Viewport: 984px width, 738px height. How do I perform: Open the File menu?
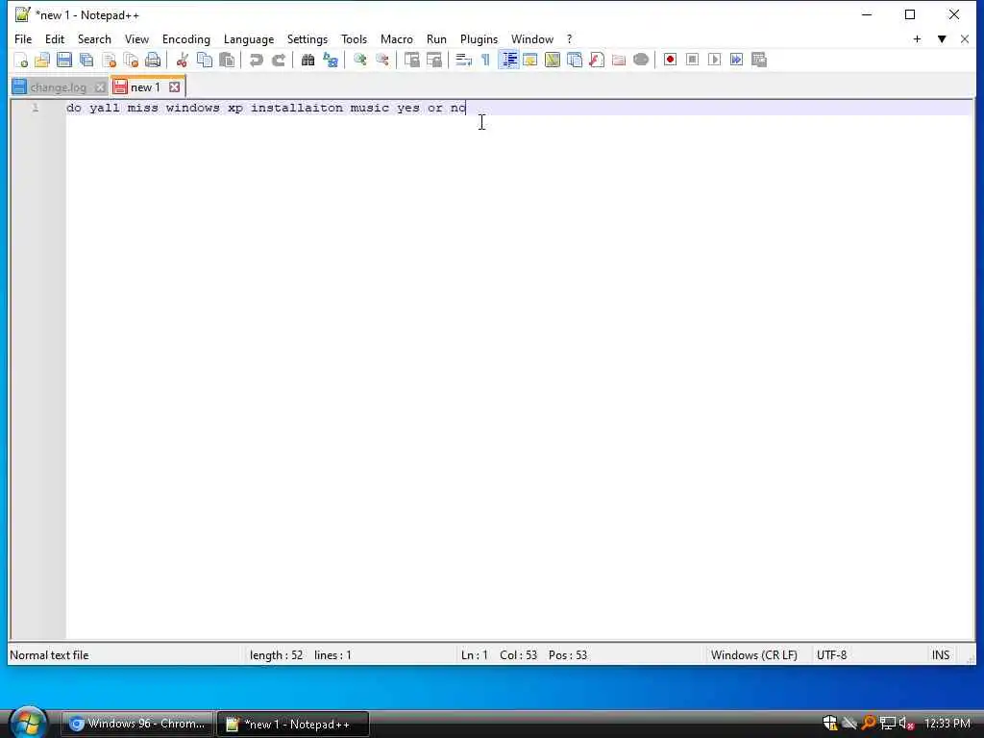[23, 38]
